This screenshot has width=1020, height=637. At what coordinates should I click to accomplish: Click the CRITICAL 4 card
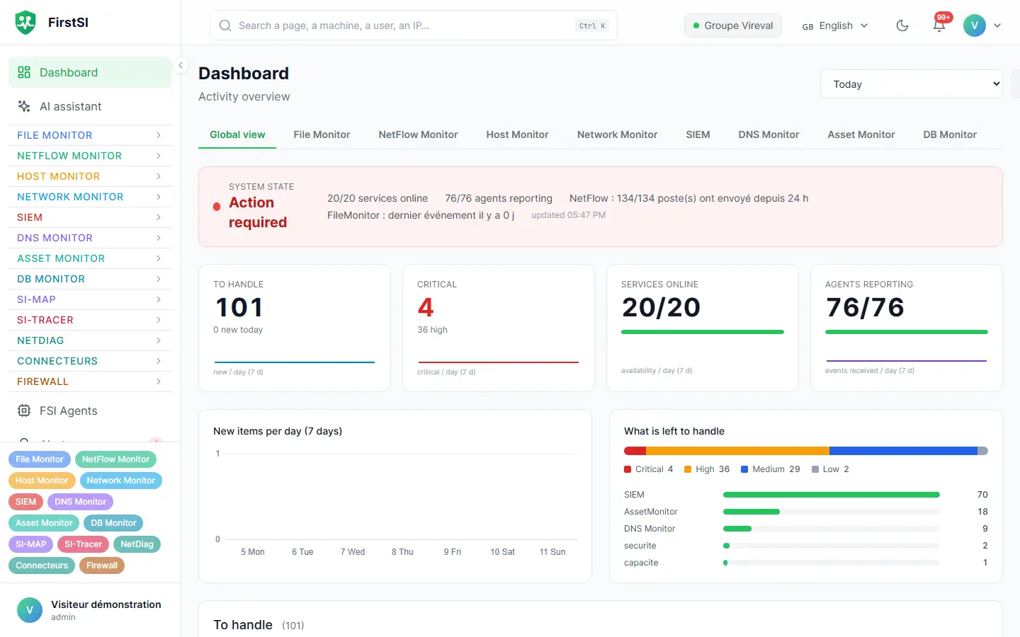(499, 328)
